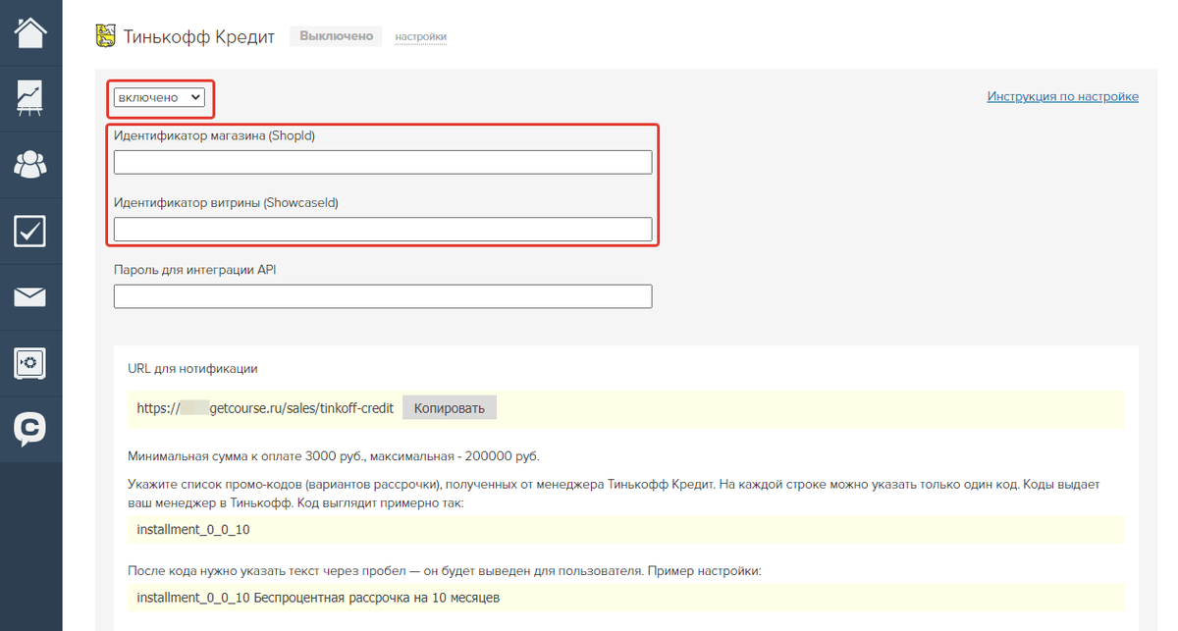Viewport: 1178px width, 631px height.
Task: Open the users group sidebar icon
Action: 30,164
